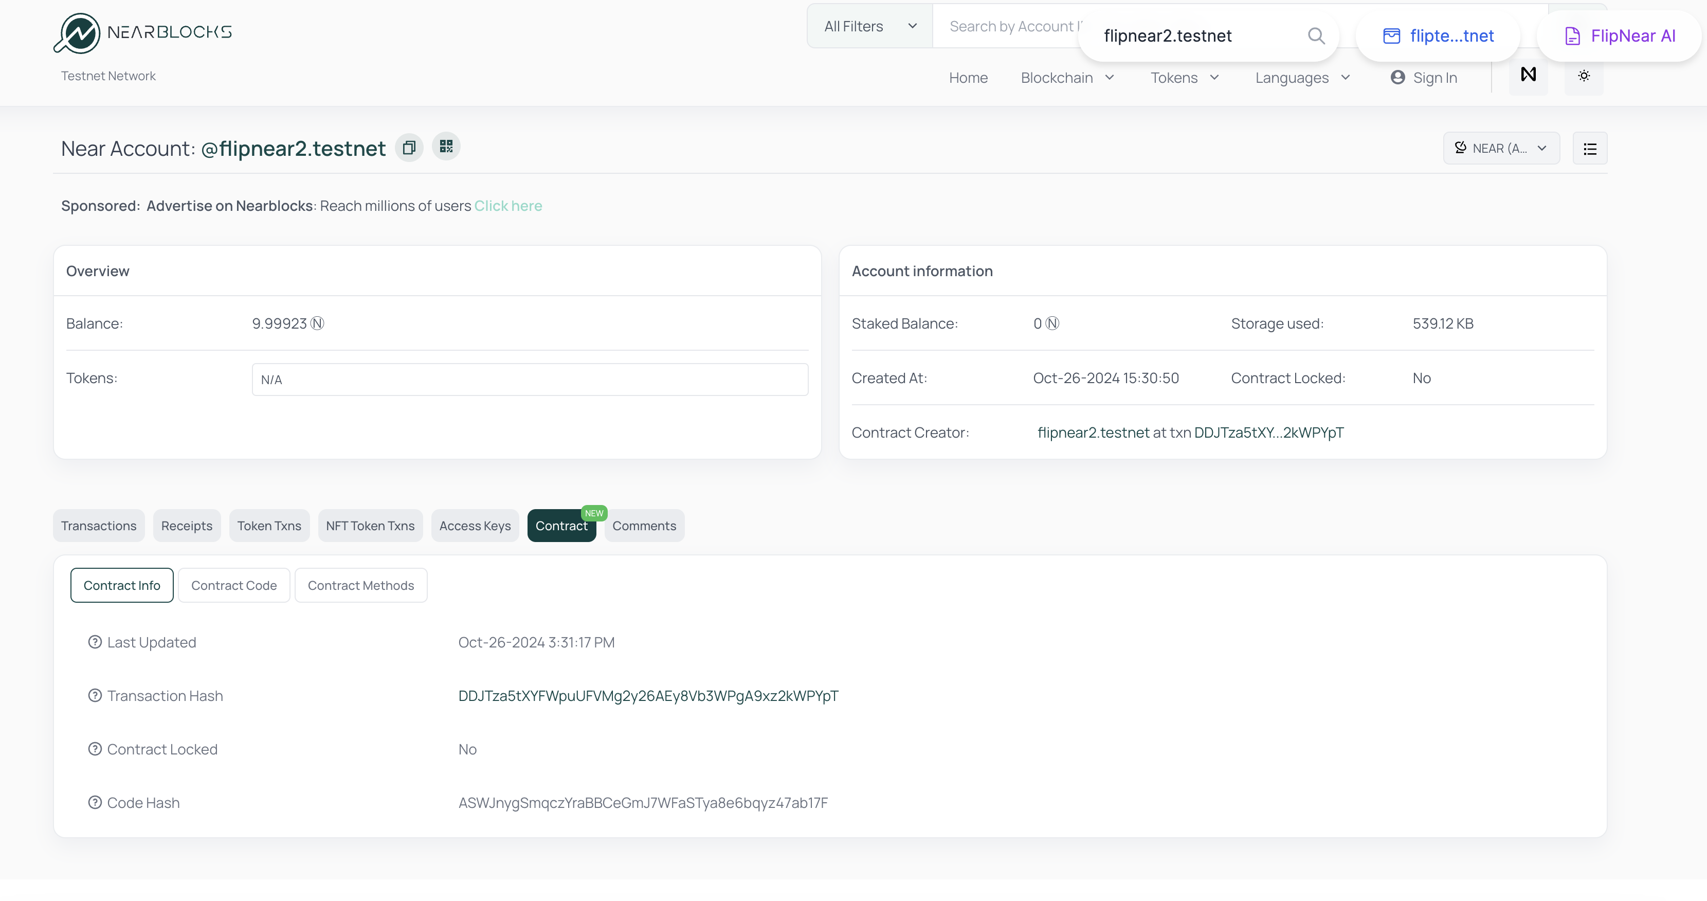Image resolution: width=1707 pixels, height=901 pixels.
Task: Click help icon next to Transaction Hash
Action: (x=95, y=695)
